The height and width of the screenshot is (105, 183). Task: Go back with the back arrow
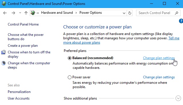pos(5,13)
